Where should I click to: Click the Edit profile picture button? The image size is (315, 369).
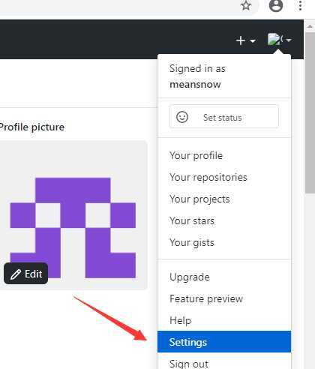[x=25, y=274]
